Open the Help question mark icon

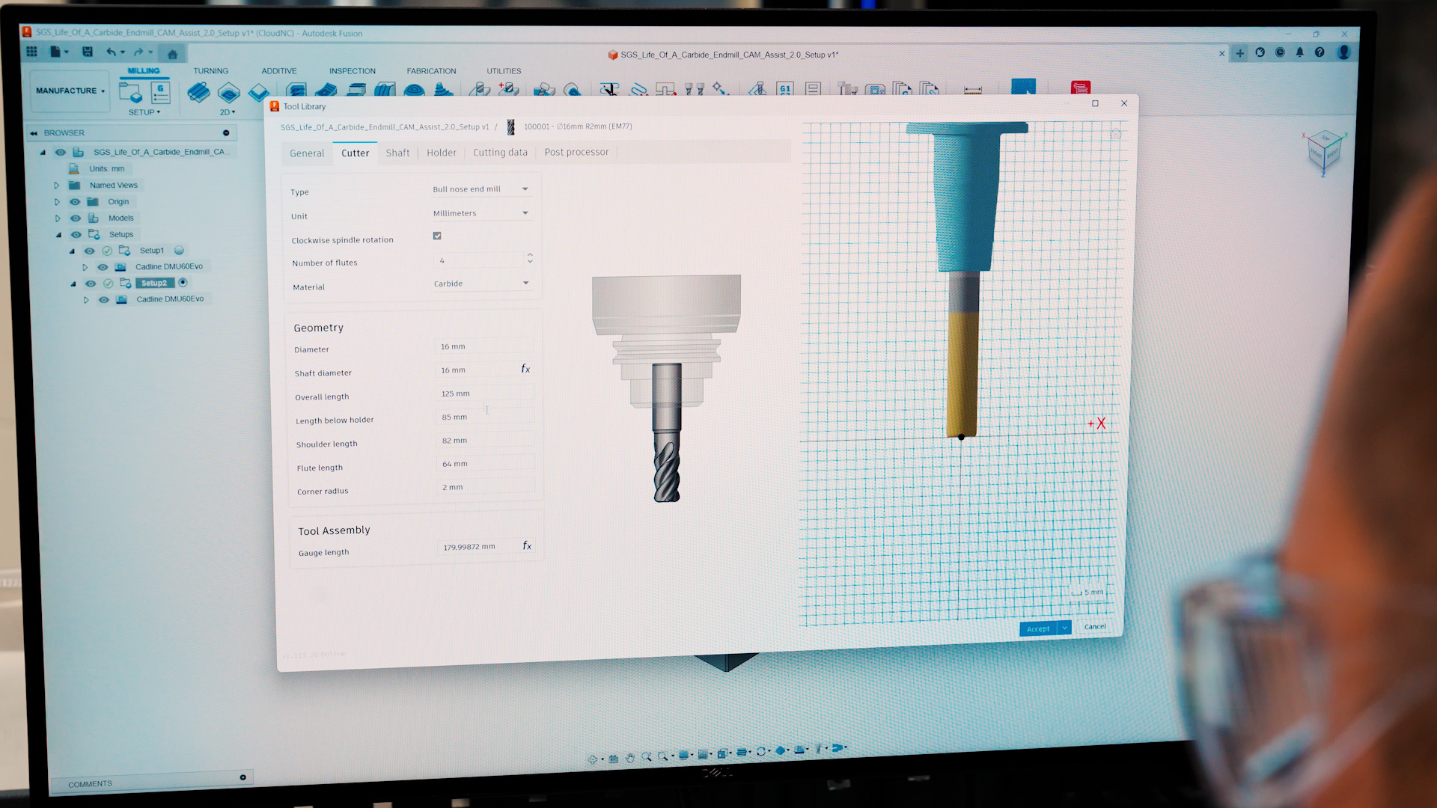coord(1319,52)
